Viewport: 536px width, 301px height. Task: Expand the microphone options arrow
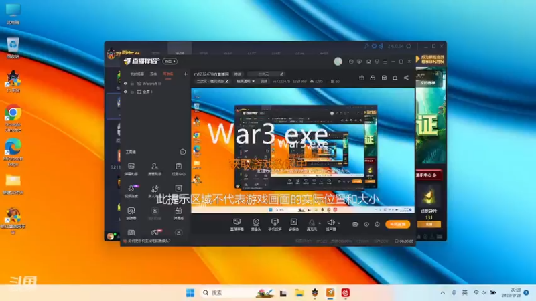[320, 223]
